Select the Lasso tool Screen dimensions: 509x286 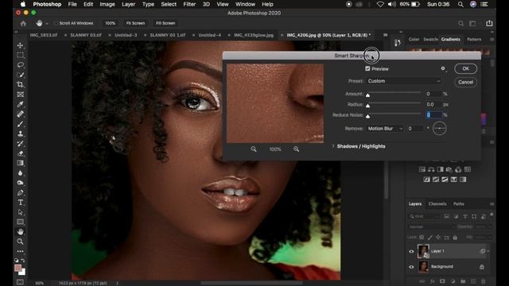(x=20, y=65)
